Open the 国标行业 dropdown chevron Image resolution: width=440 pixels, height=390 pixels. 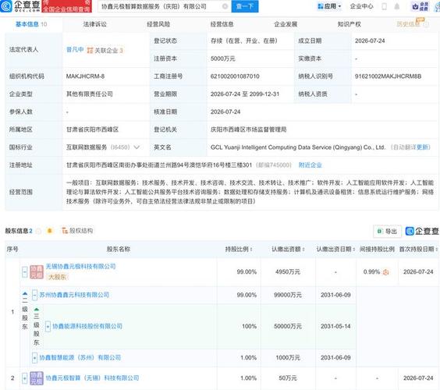coord(137,147)
